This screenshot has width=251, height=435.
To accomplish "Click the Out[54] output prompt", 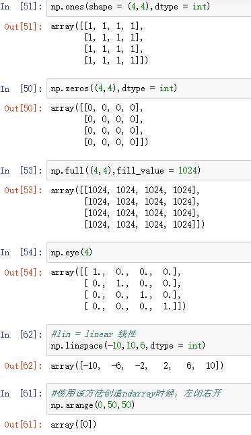I will (24, 272).
